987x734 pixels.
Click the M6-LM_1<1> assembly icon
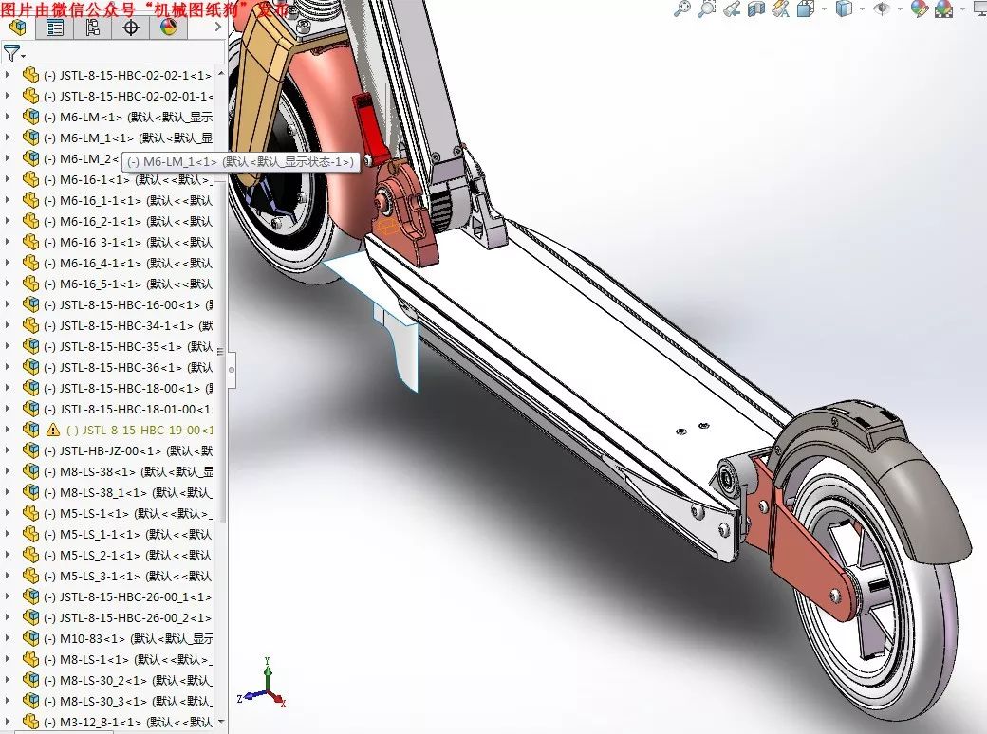pyautogui.click(x=30, y=138)
